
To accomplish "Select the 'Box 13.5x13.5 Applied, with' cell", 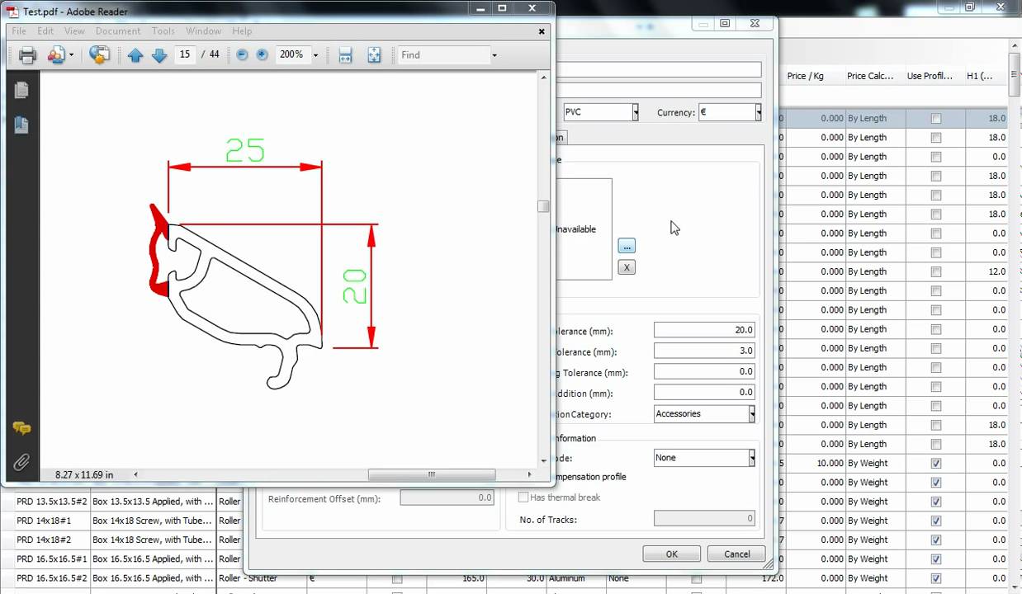I will tap(153, 502).
